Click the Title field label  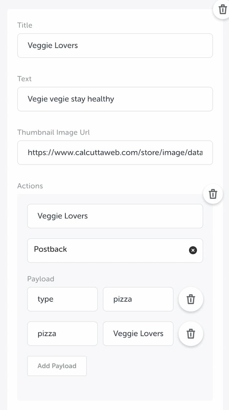[x=25, y=25]
